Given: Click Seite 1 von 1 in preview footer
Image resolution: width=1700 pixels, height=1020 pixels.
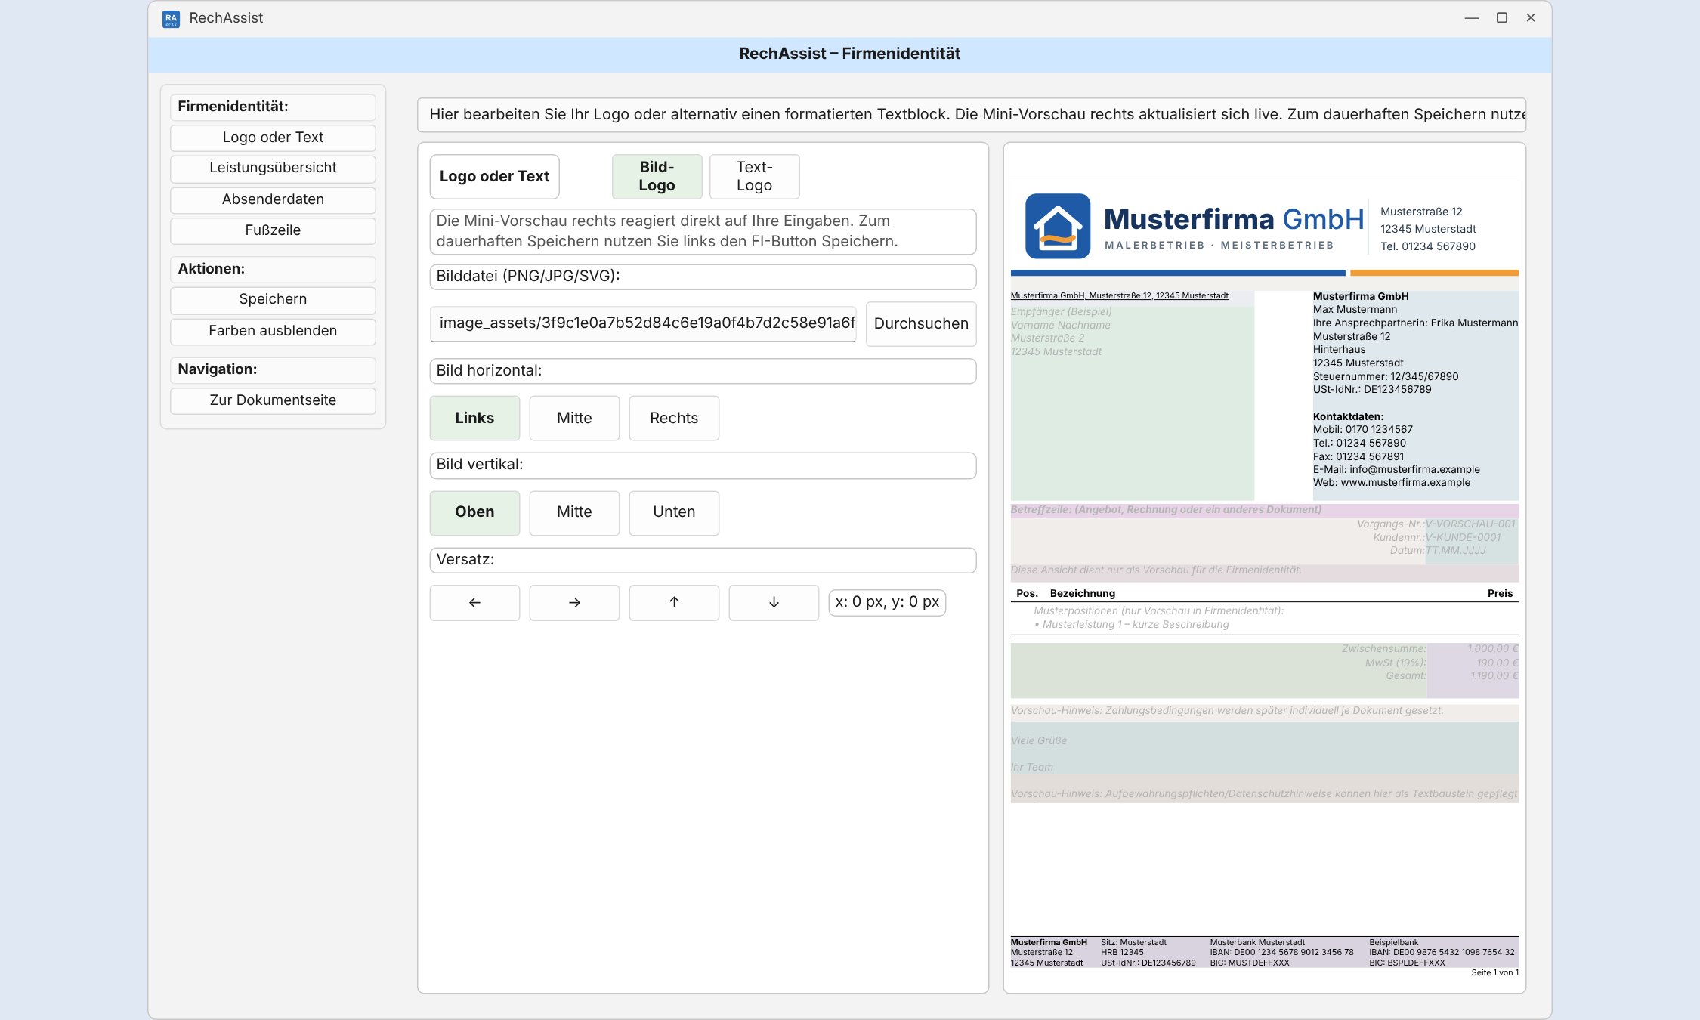Looking at the screenshot, I should pyautogui.click(x=1494, y=972).
